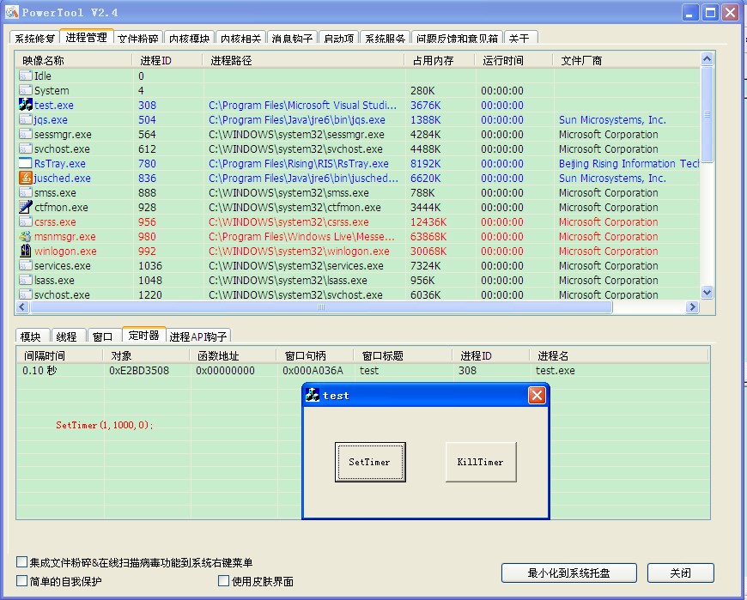
Task: Switch to the 进程管理 tab
Action: tap(86, 37)
